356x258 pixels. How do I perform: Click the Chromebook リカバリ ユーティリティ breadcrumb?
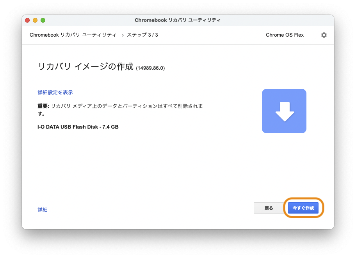pos(73,35)
